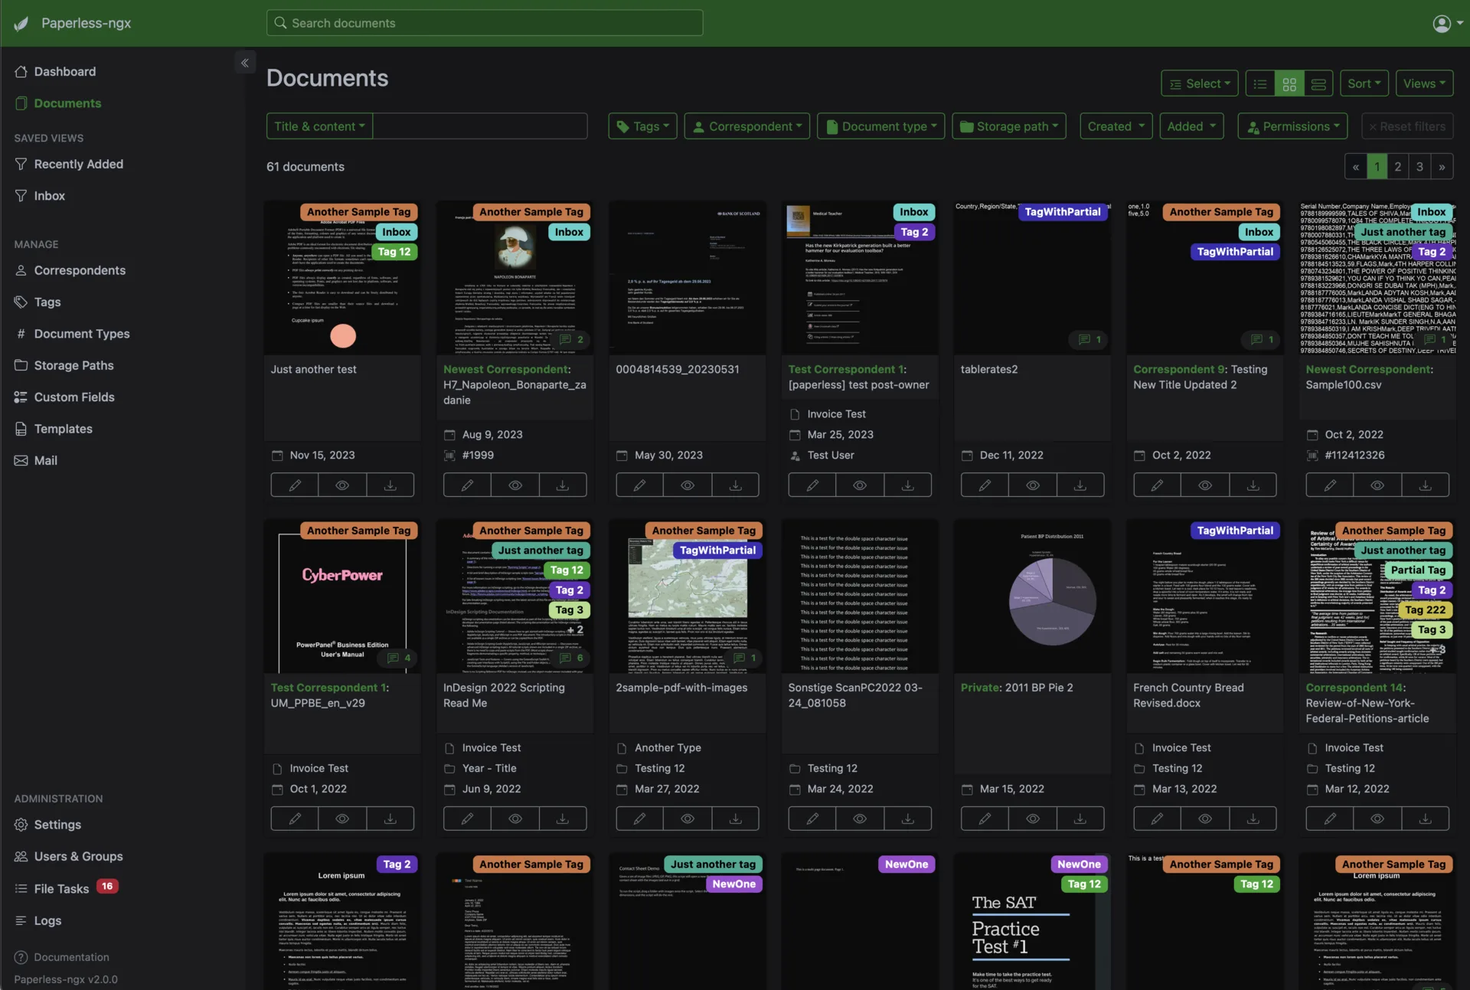Open the user account avatar menu
1470x990 pixels.
tap(1442, 23)
